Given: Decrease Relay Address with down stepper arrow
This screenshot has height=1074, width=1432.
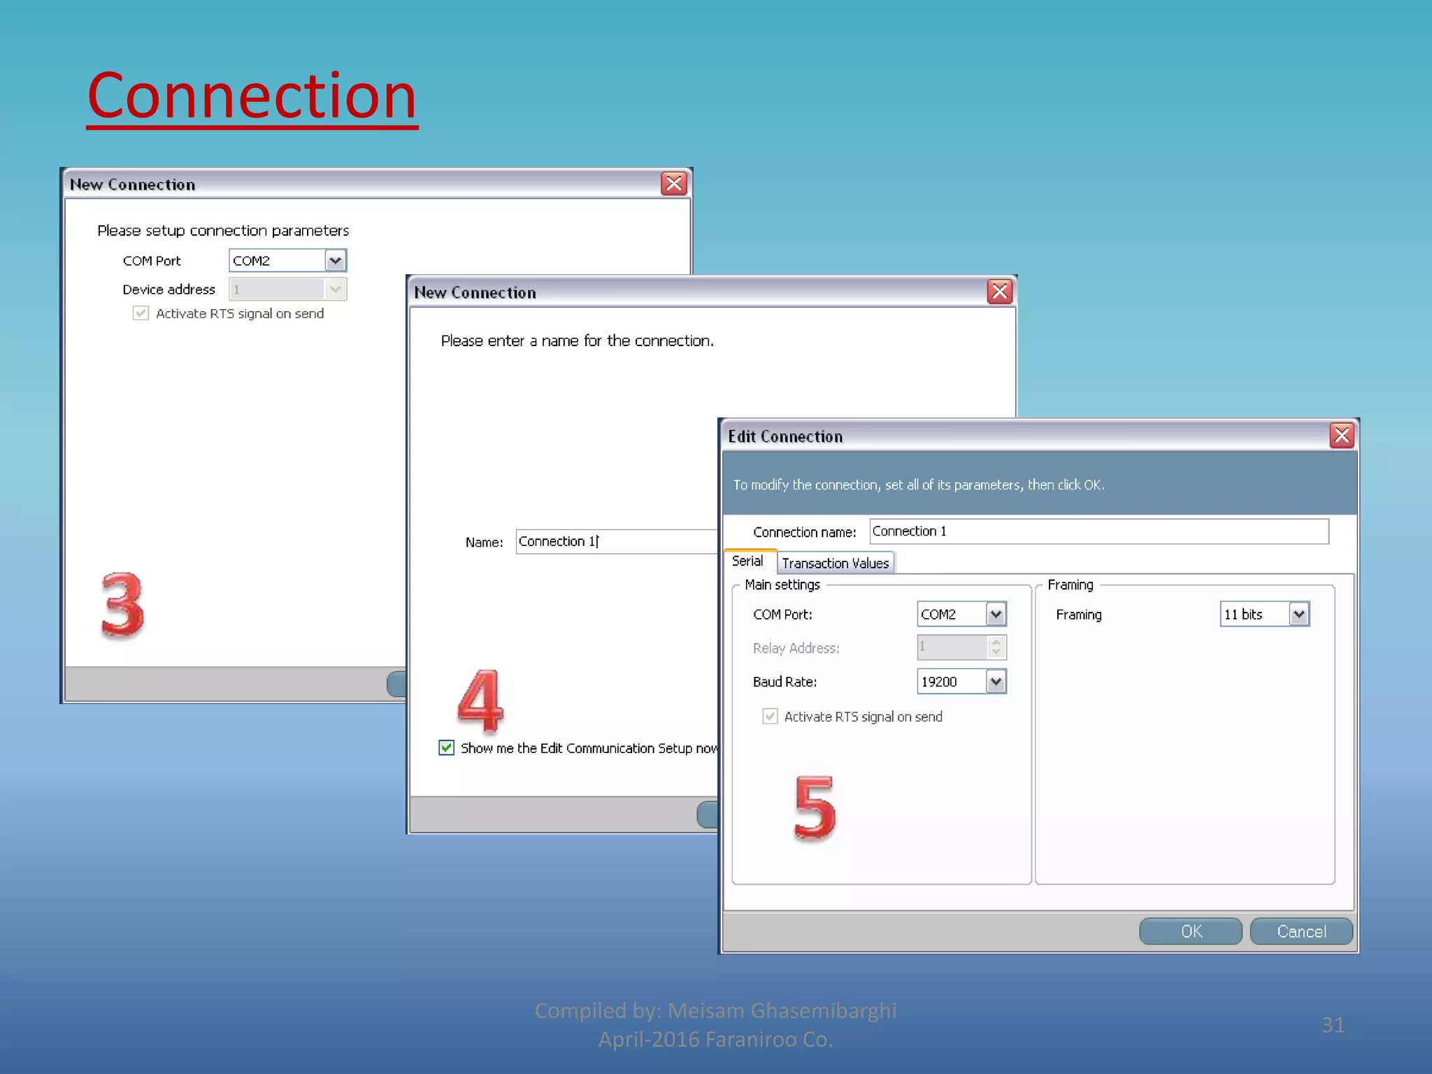Looking at the screenshot, I should 996,652.
